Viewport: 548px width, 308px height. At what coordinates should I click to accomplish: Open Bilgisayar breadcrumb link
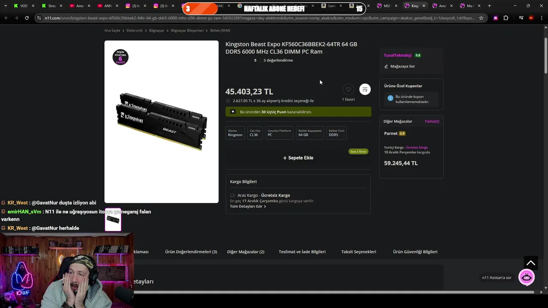click(x=157, y=30)
